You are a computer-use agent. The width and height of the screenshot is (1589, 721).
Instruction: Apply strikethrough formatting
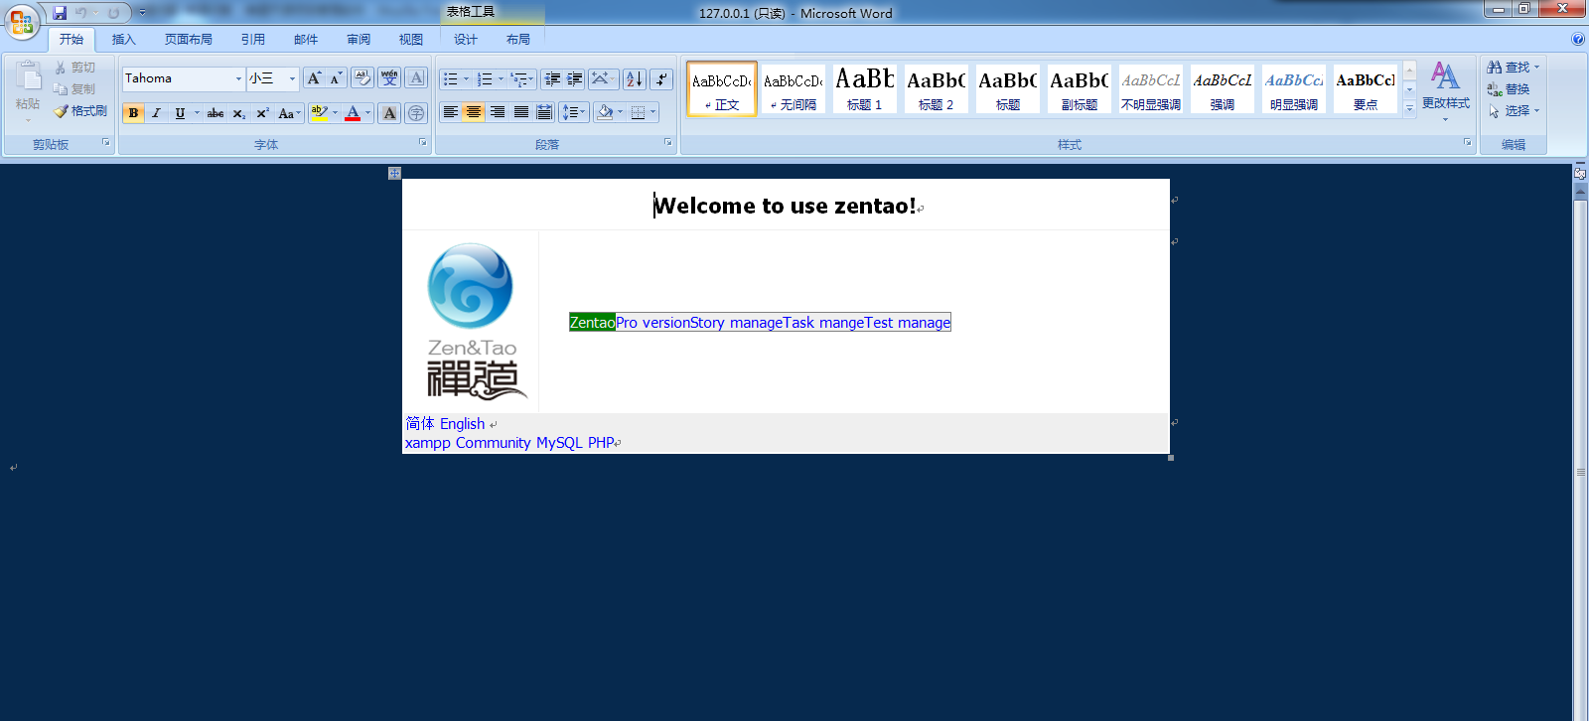[216, 113]
